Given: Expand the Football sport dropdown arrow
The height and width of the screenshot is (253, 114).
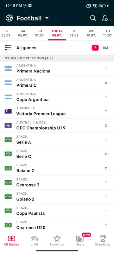Looking at the screenshot, I should coord(47,18).
